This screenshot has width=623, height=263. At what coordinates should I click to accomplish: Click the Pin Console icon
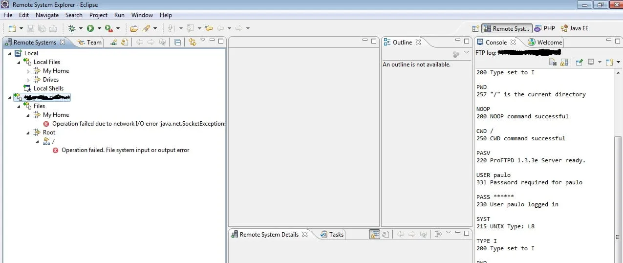[x=580, y=62]
